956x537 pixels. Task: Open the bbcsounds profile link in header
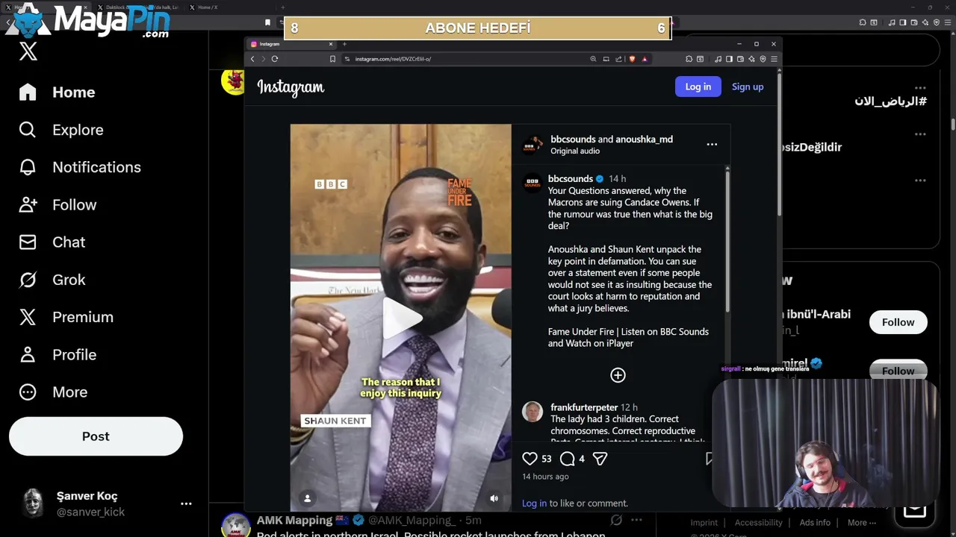pyautogui.click(x=573, y=139)
